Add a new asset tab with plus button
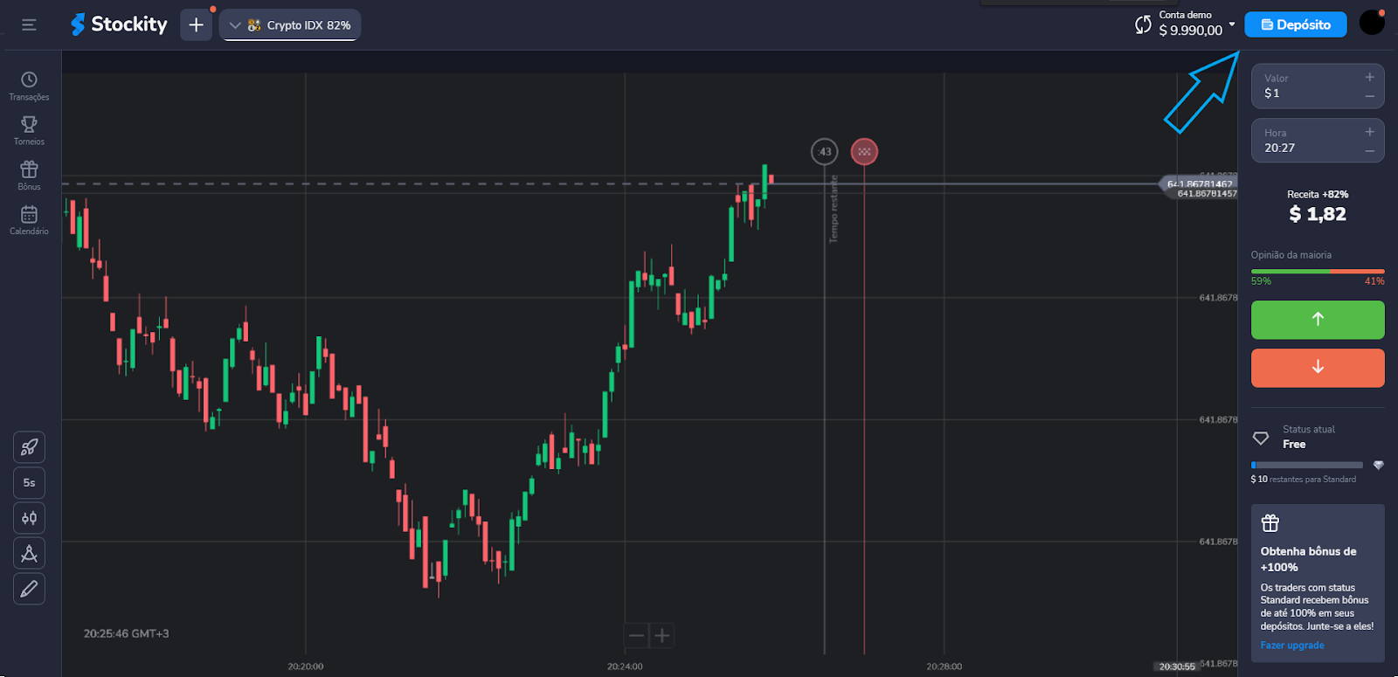Screen dimensions: 1398x677 [x=196, y=25]
